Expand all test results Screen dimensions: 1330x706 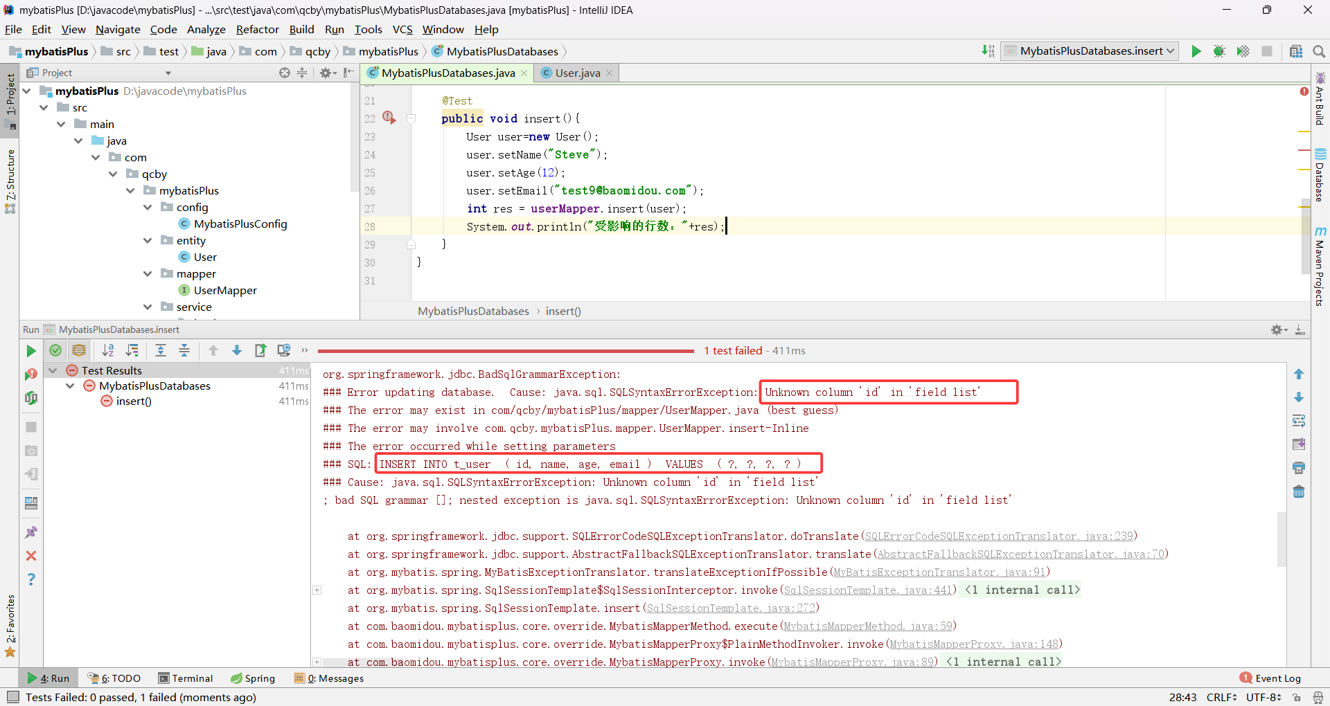tap(161, 350)
